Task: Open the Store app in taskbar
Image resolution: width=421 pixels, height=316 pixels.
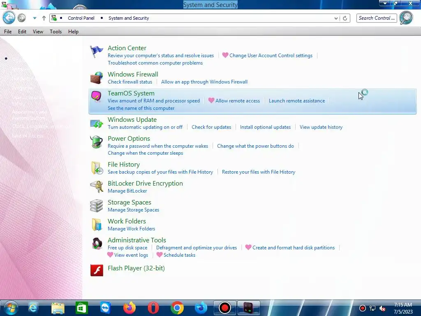Action: pyautogui.click(x=81, y=308)
